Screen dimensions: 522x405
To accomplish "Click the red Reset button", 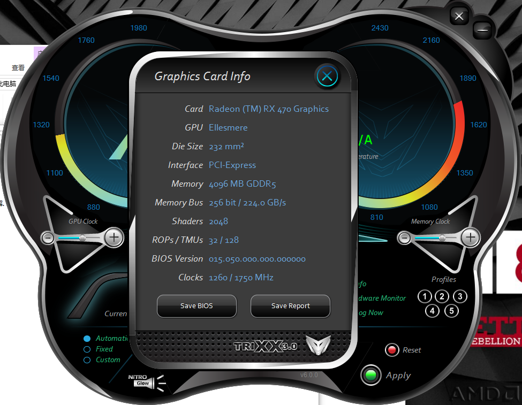I will click(392, 350).
